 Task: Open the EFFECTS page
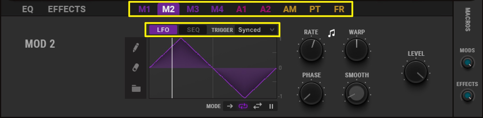pyautogui.click(x=67, y=9)
